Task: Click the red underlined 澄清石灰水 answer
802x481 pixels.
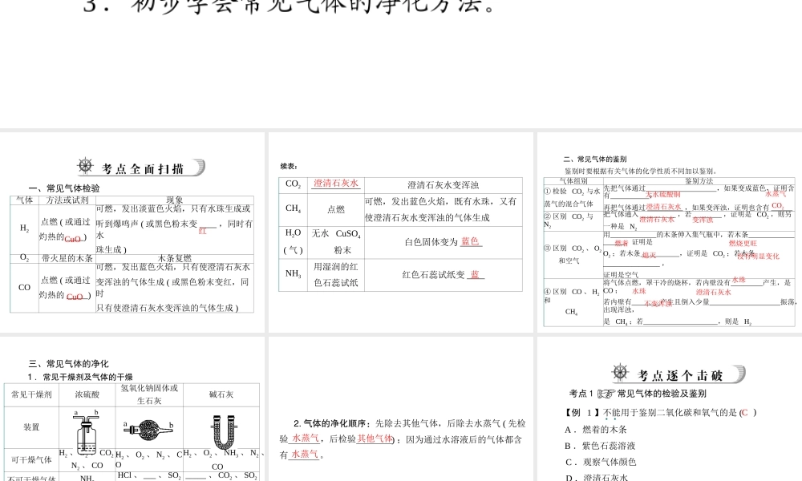Action: click(x=336, y=184)
